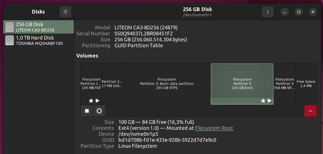
Task: Click the model value LITEON CA3-8D256 (24879)
Action: 146,28
